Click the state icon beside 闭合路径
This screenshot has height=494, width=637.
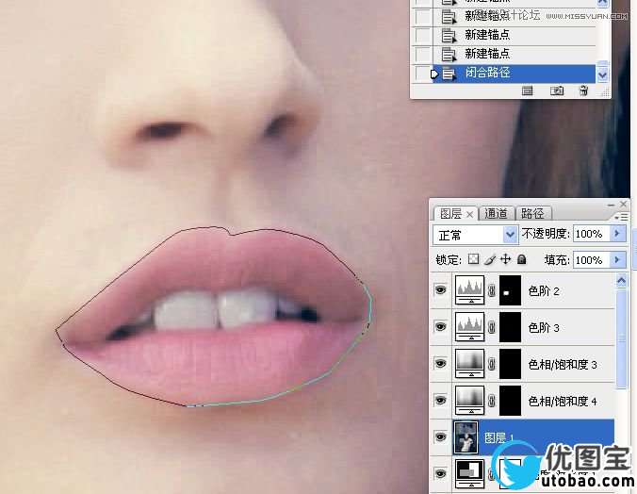pyautogui.click(x=449, y=74)
